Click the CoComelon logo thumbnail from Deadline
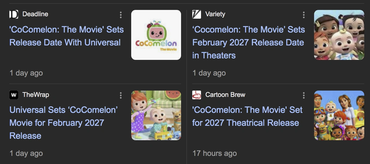Screen dimensions: 370x164 pyautogui.click(x=156, y=35)
